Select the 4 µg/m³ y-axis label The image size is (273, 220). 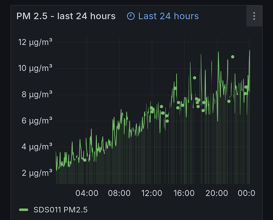pos(37,146)
